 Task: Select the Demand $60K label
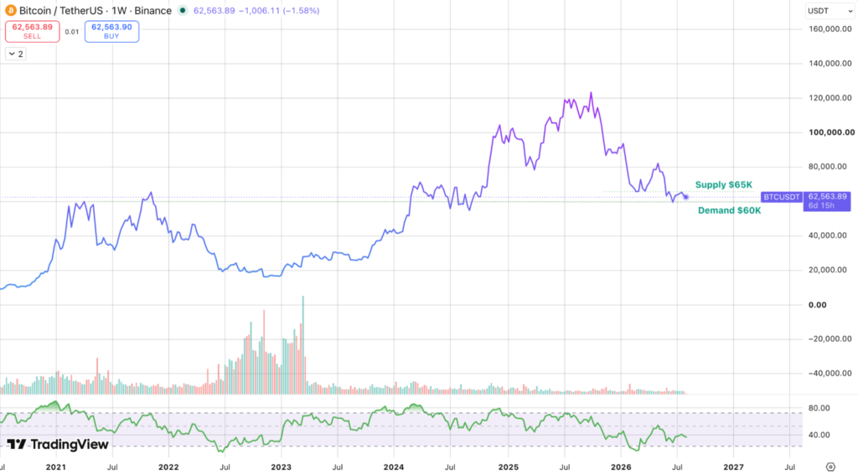coord(729,210)
